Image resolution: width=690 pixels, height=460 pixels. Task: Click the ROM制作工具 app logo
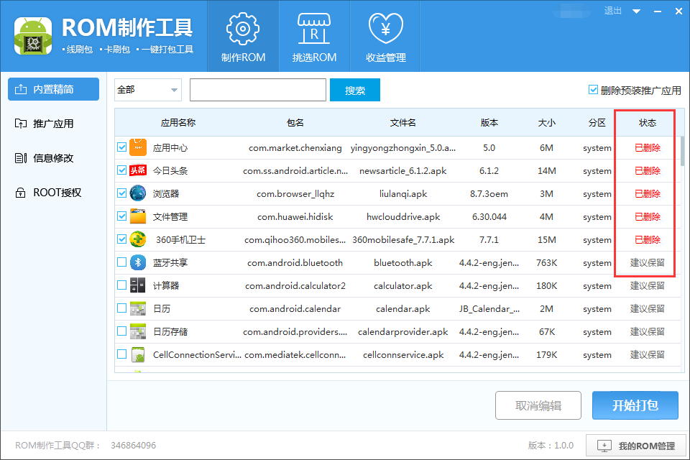coord(33,34)
